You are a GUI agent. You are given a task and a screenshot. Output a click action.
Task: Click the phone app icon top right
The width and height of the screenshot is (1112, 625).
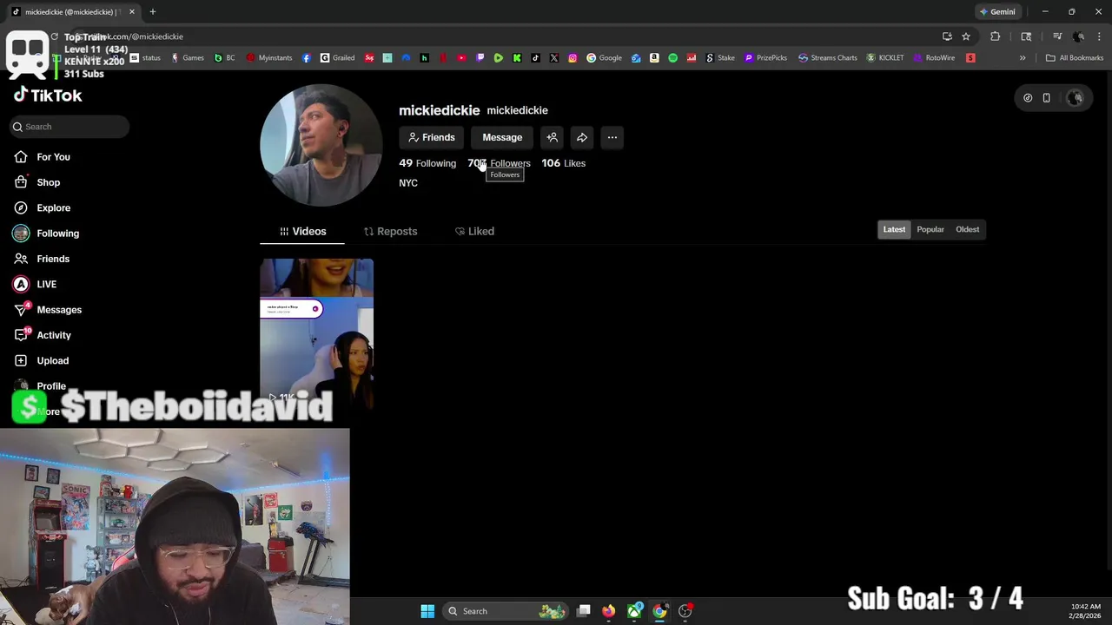point(1046,98)
